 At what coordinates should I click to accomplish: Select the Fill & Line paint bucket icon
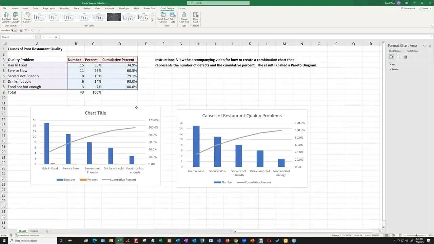391,57
